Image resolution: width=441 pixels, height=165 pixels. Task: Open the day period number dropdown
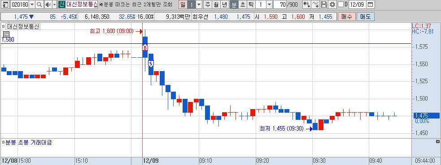coord(199,4)
